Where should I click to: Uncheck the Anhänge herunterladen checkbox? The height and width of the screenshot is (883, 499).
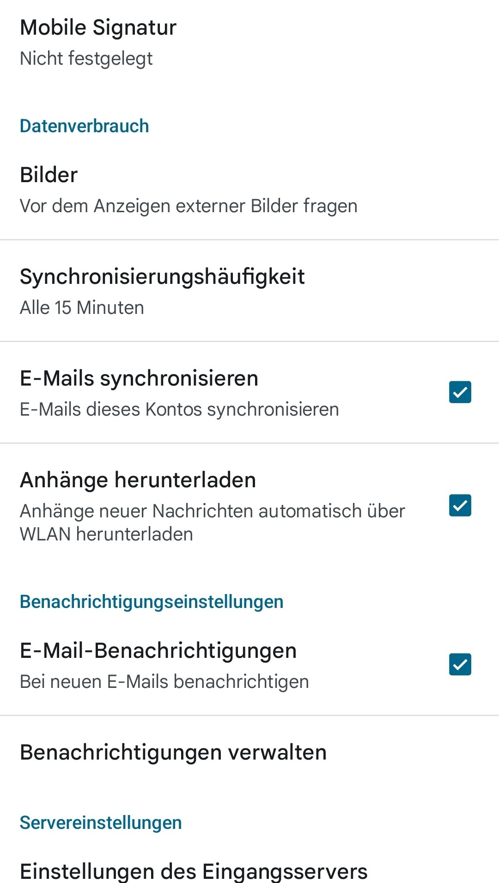point(460,505)
